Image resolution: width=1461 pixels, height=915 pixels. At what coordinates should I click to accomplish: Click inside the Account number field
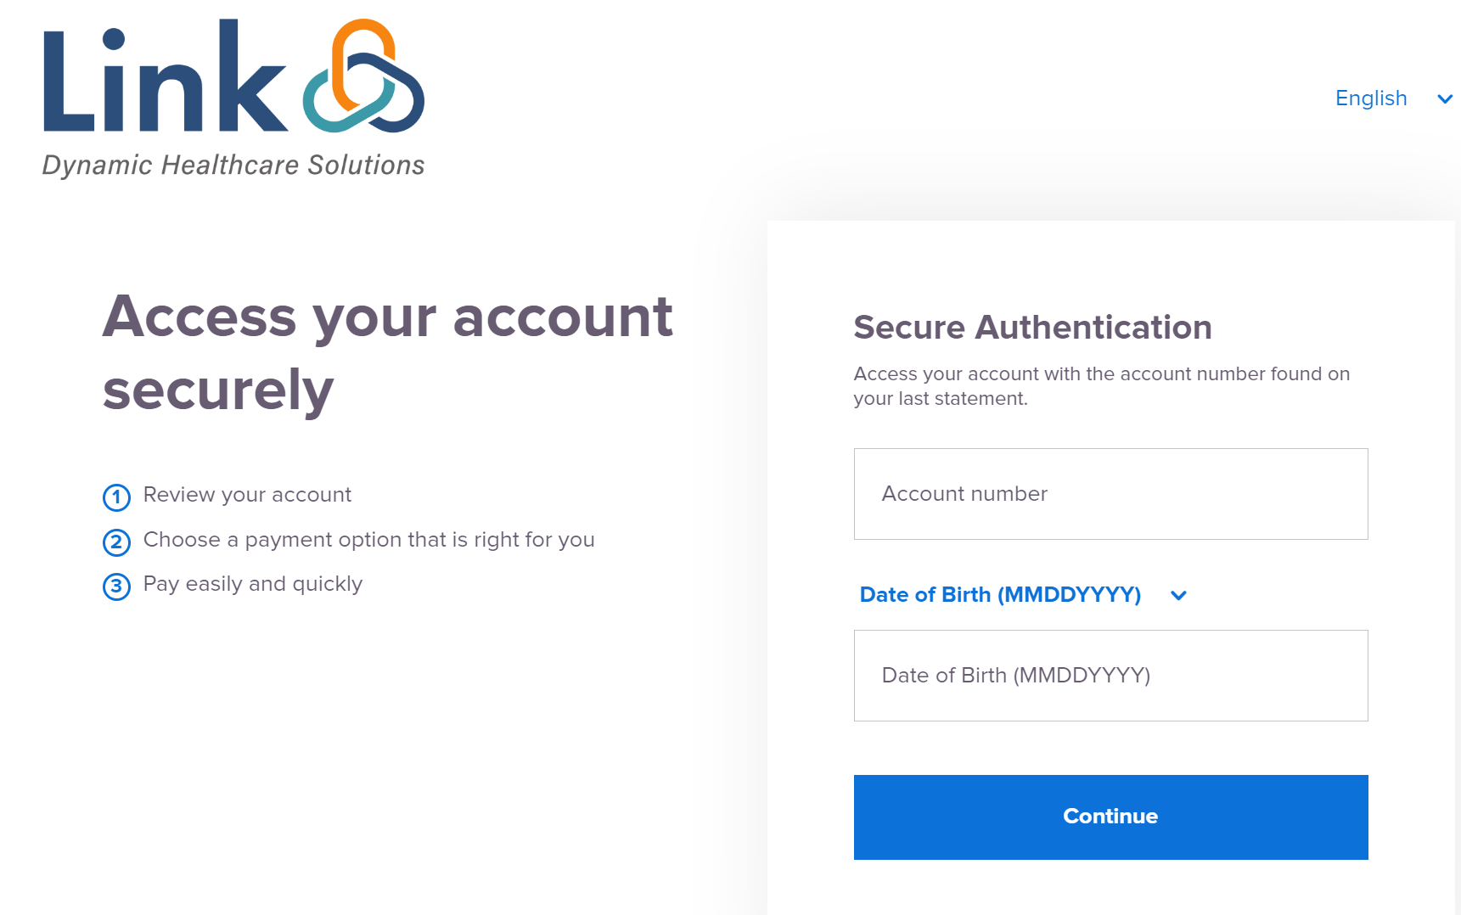tap(1110, 493)
